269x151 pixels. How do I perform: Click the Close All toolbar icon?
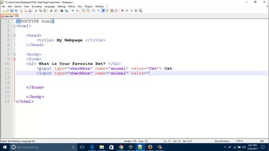(25, 11)
